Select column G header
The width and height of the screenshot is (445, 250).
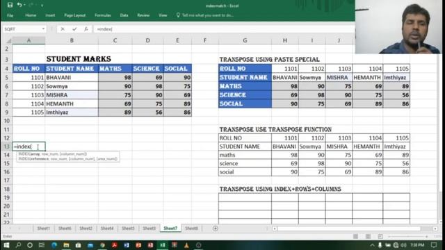click(245, 40)
